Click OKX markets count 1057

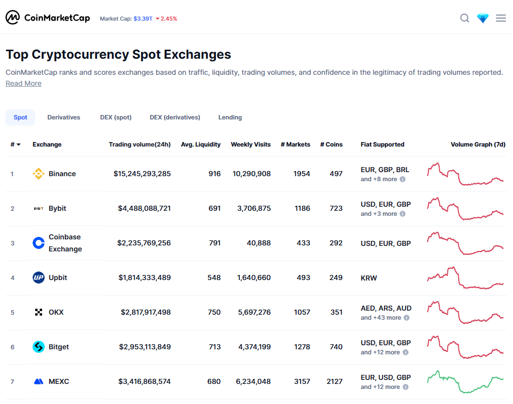point(302,312)
